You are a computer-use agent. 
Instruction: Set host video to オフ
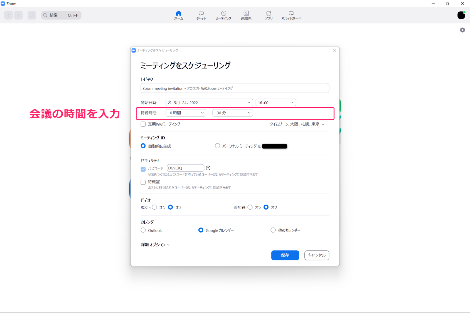(170, 207)
